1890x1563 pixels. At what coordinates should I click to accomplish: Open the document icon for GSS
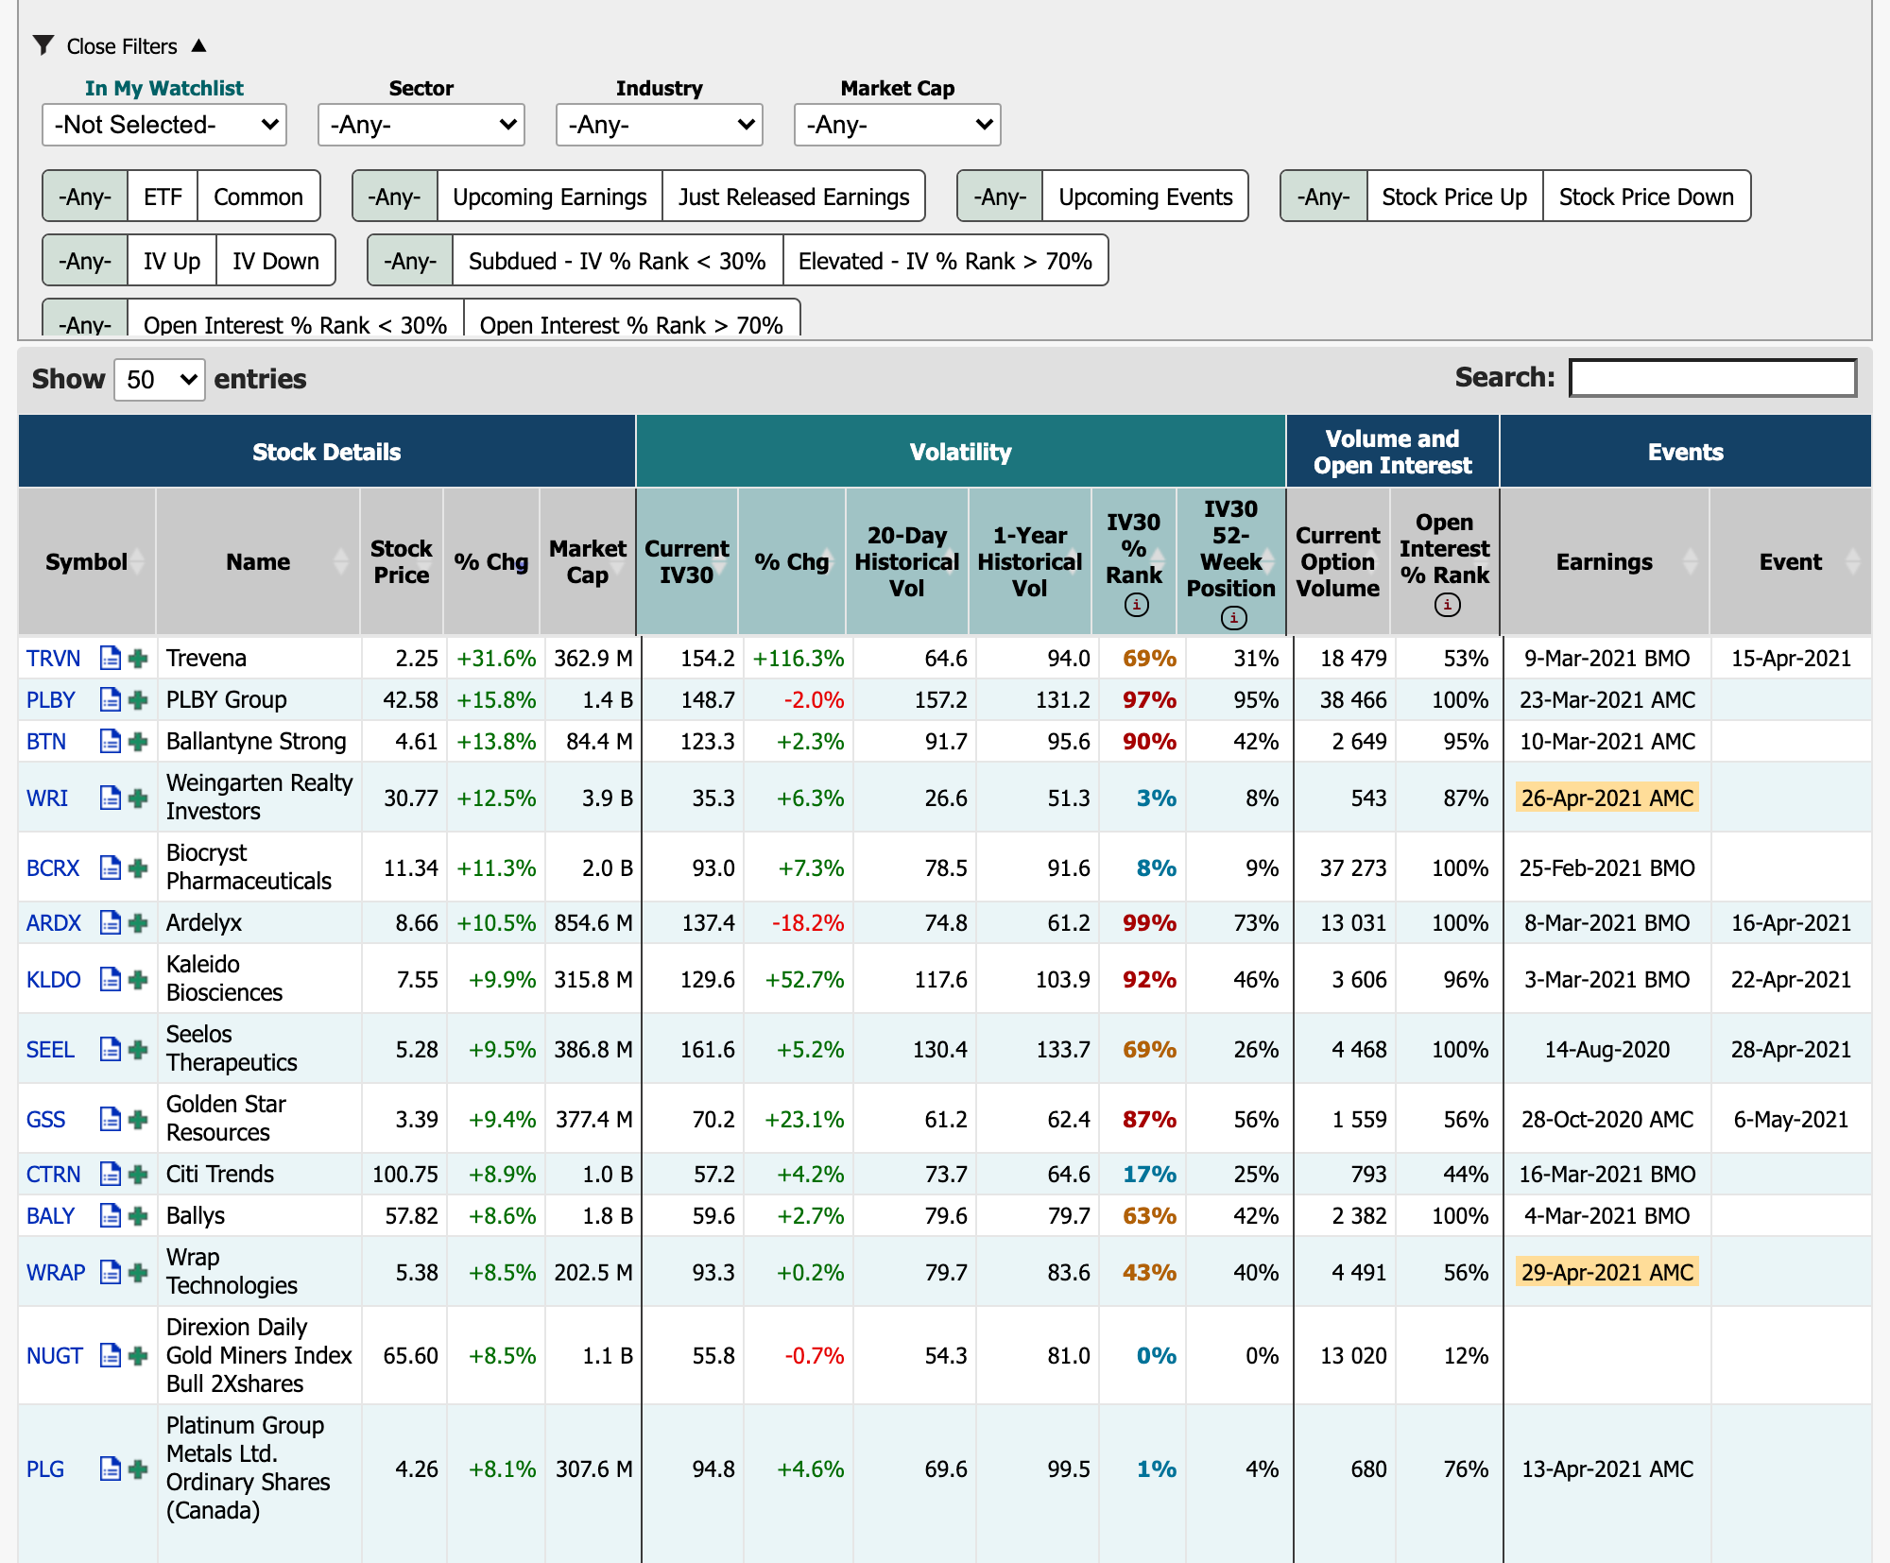pyautogui.click(x=111, y=1120)
